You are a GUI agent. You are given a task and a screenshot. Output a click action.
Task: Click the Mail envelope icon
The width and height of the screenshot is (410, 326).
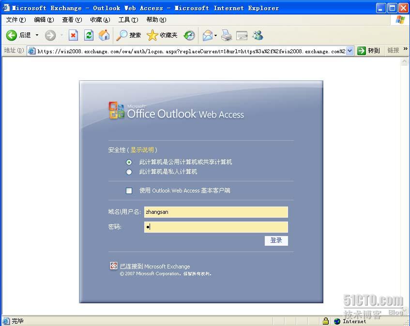point(208,35)
